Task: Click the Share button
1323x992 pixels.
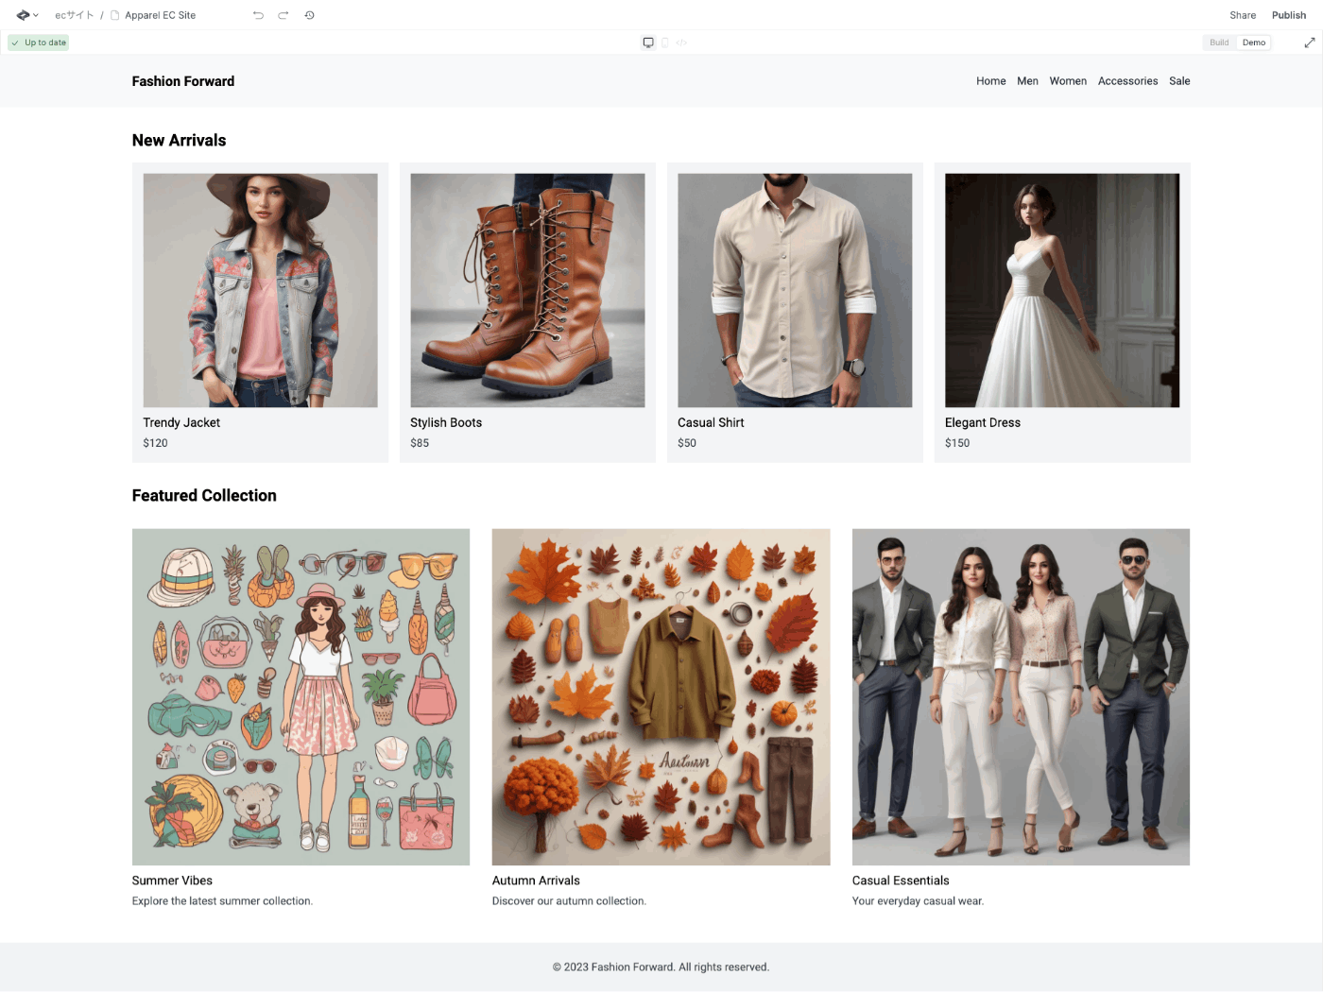Action: 1243,15
